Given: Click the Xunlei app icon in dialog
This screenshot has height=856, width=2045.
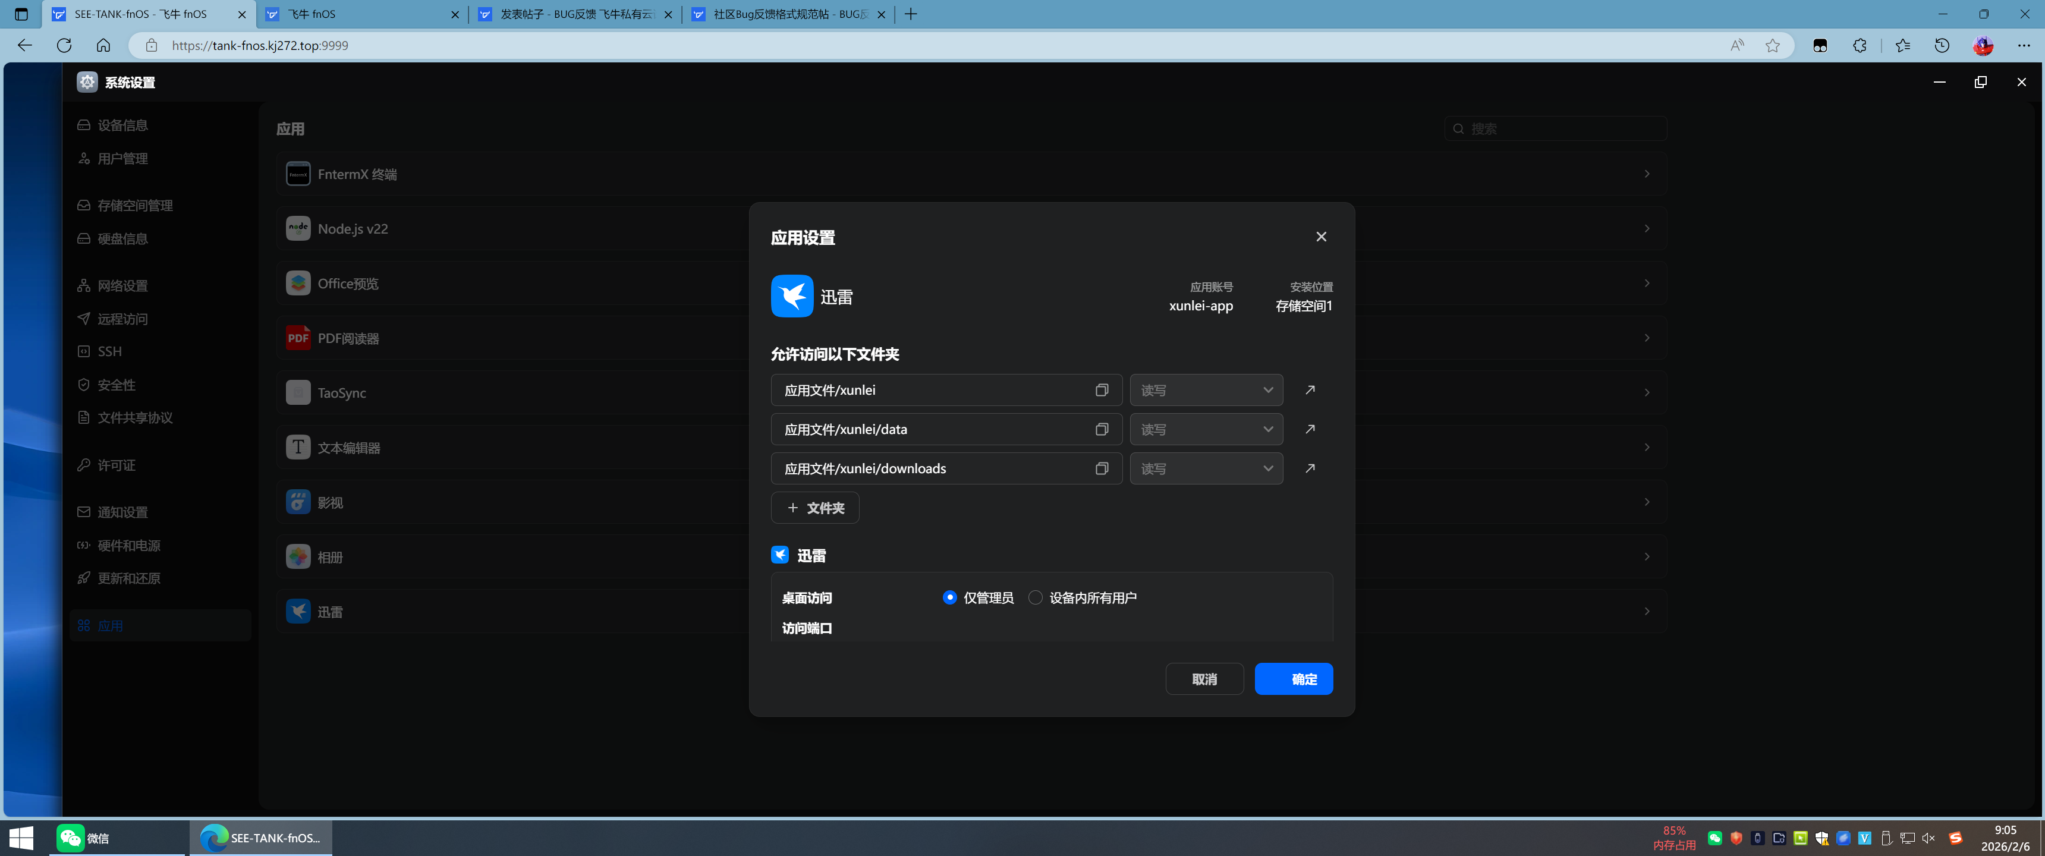Looking at the screenshot, I should (x=791, y=296).
